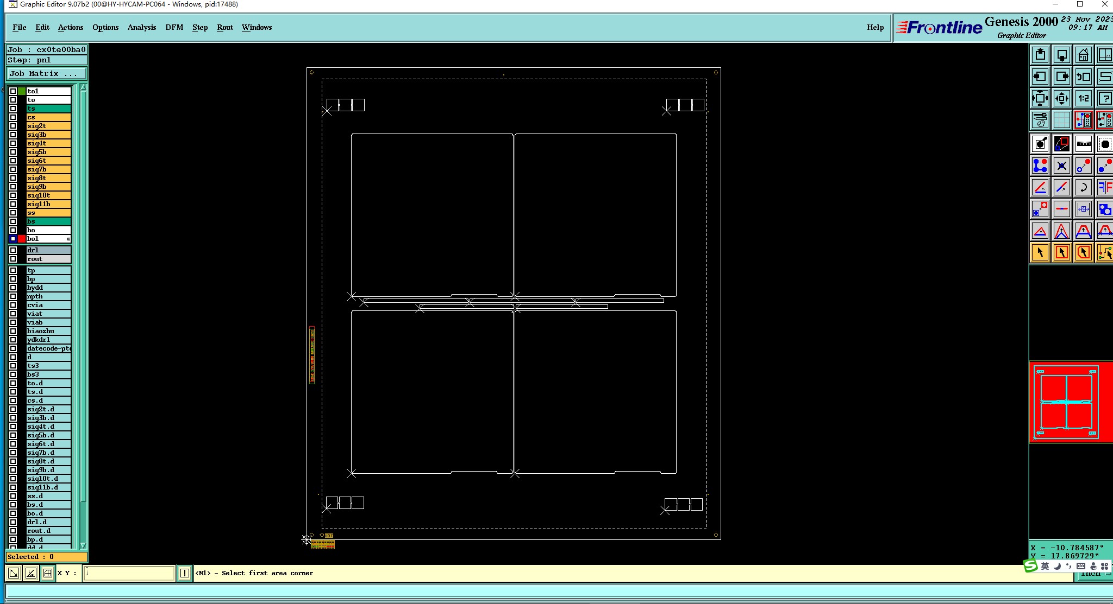The width and height of the screenshot is (1113, 604).
Task: Click the rotate arrow tool icon
Action: point(1083,187)
